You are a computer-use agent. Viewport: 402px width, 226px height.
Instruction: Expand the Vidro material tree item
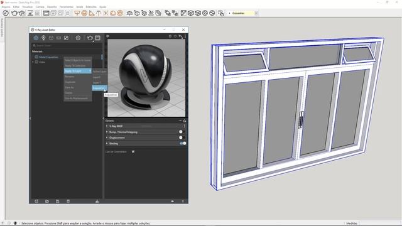[33, 62]
